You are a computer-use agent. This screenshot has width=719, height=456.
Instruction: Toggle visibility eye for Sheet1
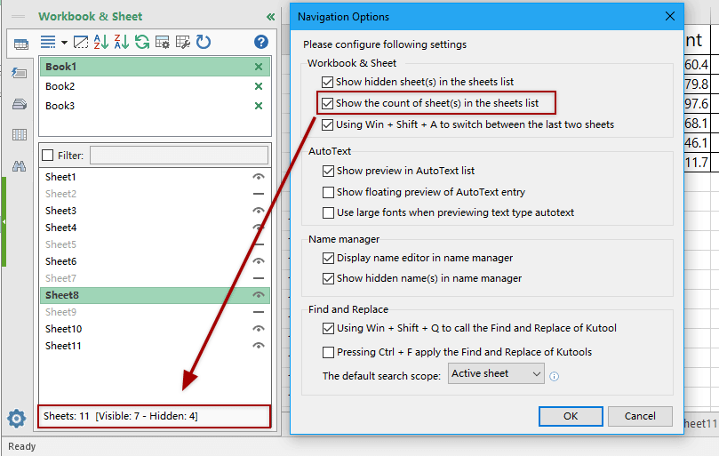click(x=259, y=177)
